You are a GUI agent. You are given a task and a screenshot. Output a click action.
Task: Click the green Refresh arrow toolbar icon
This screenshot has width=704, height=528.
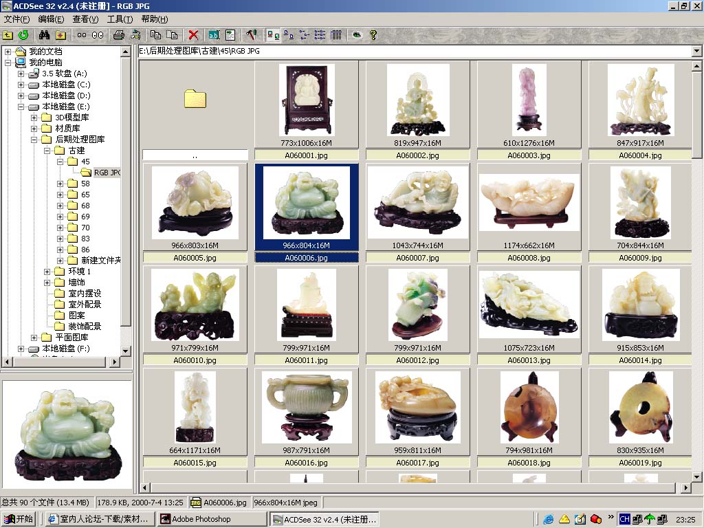23,34
